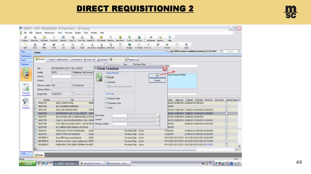The height and width of the screenshot is (174, 311).
Task: Click the Line Items toolbar icon
Action: (x=91, y=46)
